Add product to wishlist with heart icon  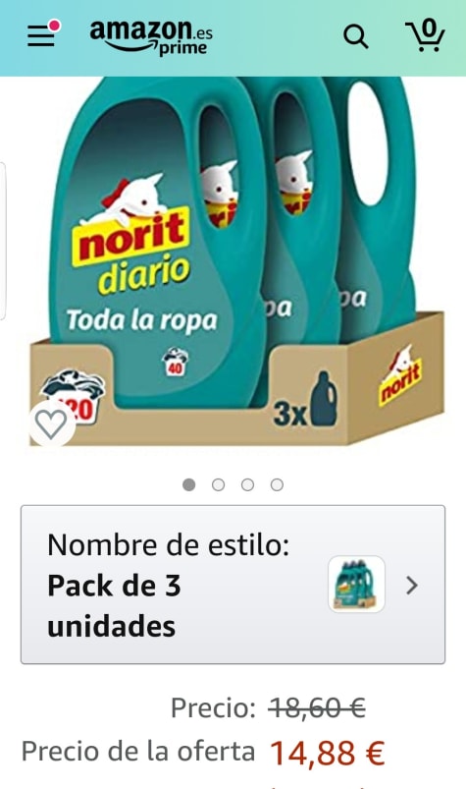[x=51, y=423]
